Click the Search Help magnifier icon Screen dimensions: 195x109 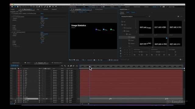[167, 7]
